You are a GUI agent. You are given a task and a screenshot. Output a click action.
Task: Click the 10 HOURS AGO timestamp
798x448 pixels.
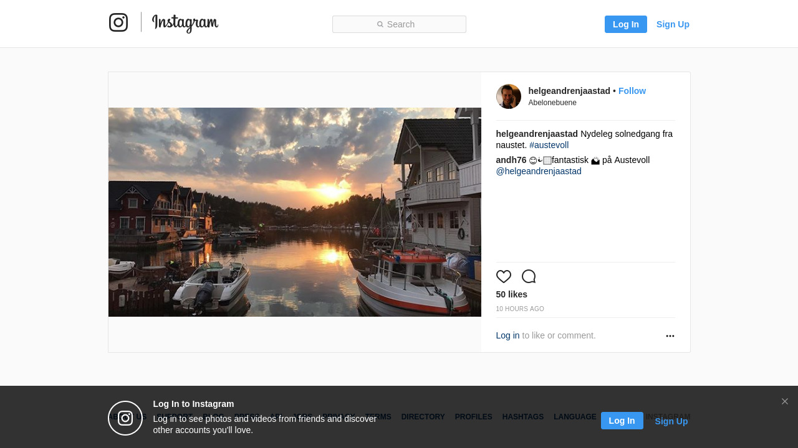coord(520,309)
